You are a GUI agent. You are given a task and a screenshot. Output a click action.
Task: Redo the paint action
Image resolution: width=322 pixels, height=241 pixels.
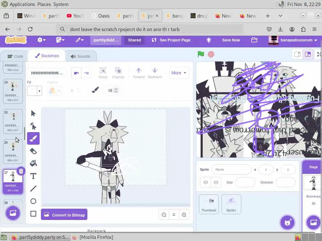coord(86,73)
